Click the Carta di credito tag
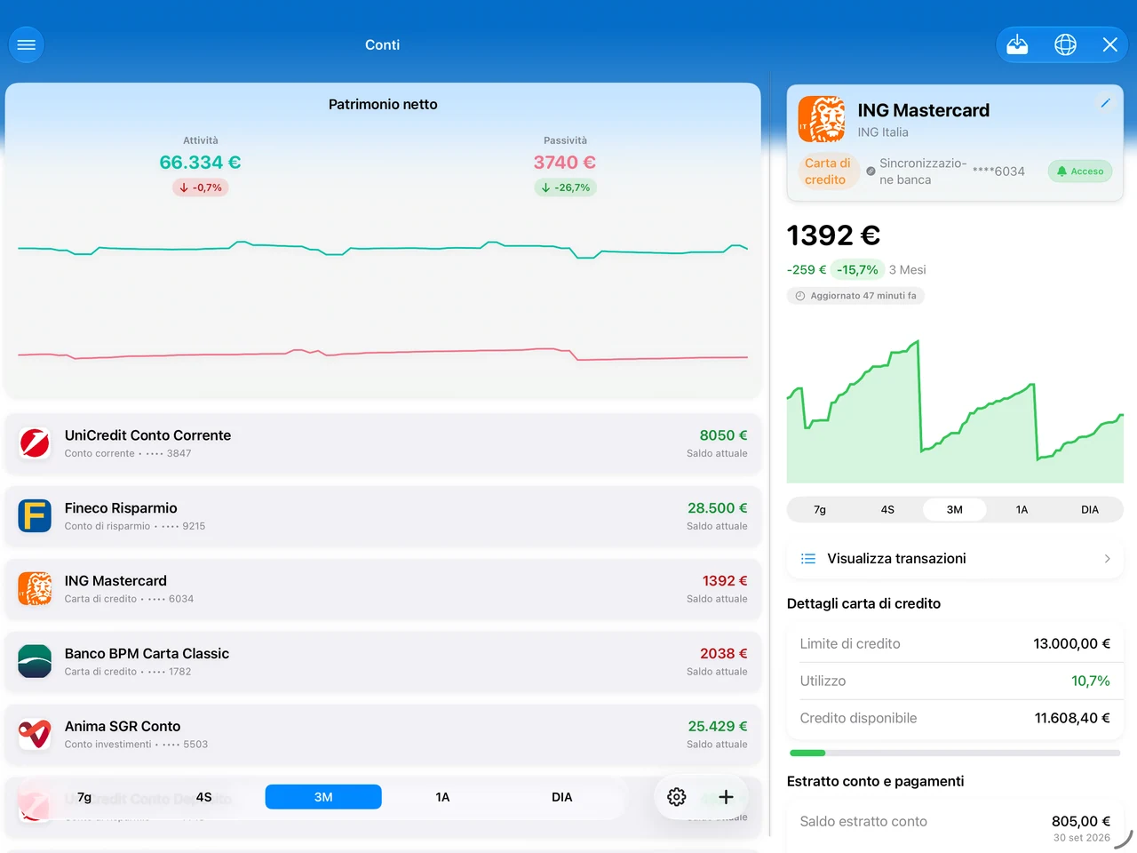The width and height of the screenshot is (1137, 853). [x=827, y=171]
